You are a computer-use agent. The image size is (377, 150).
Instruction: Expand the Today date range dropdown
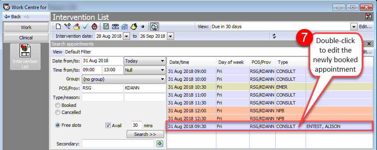point(145,61)
